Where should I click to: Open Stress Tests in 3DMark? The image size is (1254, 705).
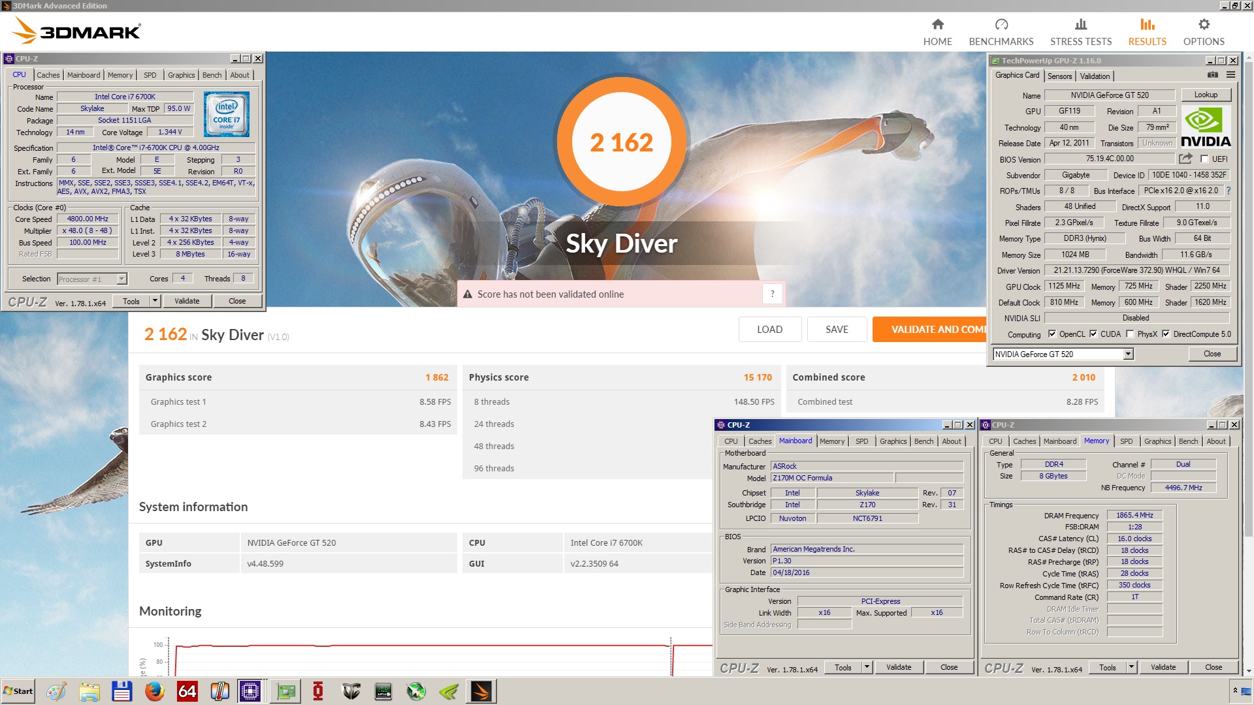(1081, 32)
